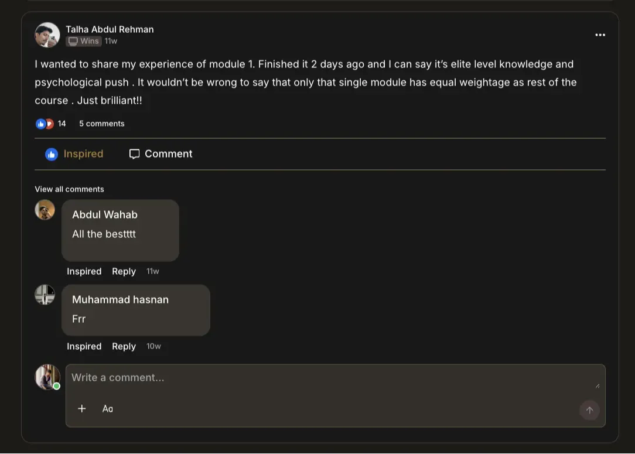
Task: Open the three-dot post options menu
Action: [x=600, y=35]
